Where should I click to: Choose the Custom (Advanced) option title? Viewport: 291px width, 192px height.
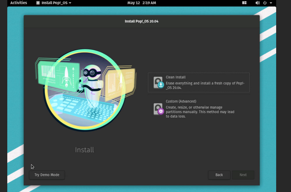coord(181,101)
